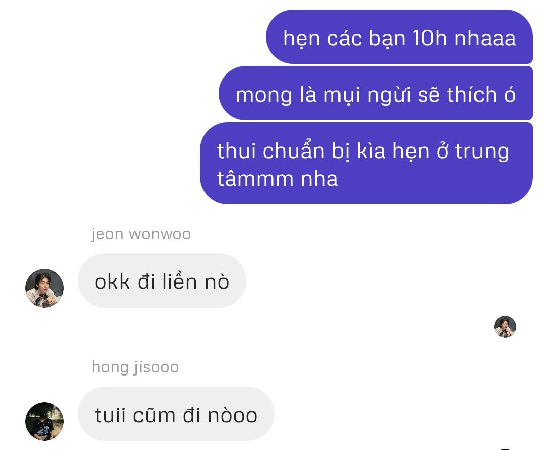Viewport: 544px width, 450px height.
Task: Select the 'mong là mụi ngừi sẽ thích ó' message
Action: [x=376, y=94]
